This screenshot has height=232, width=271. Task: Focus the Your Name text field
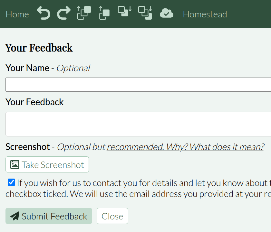138,85
